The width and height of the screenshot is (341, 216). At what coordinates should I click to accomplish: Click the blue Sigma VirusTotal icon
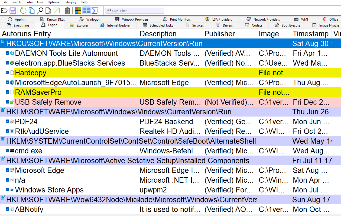tap(95, 11)
